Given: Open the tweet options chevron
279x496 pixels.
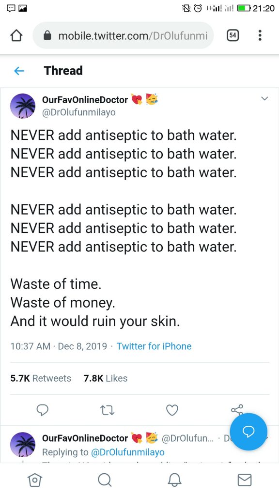Looking at the screenshot, I should pyautogui.click(x=264, y=98).
